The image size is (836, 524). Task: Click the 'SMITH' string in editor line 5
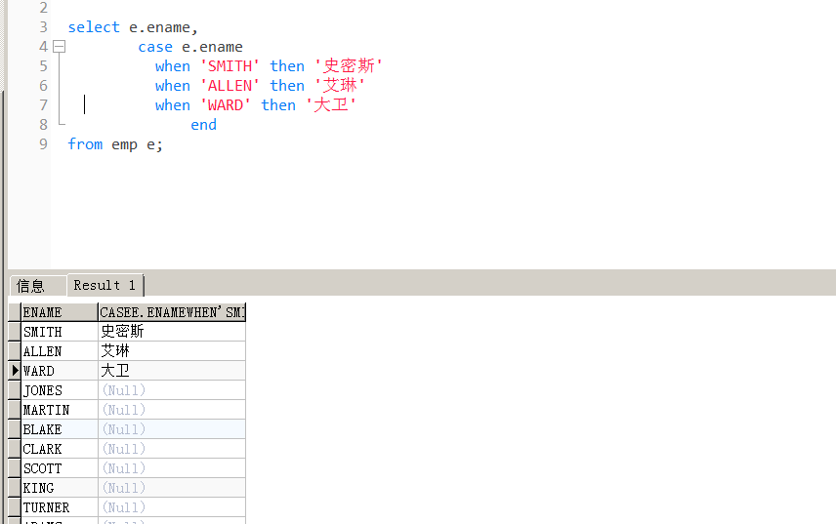(x=230, y=66)
